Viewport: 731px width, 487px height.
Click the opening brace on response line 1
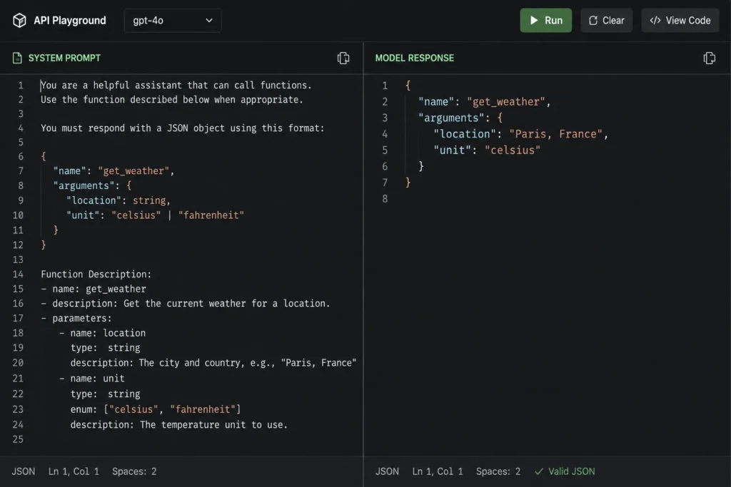(408, 86)
